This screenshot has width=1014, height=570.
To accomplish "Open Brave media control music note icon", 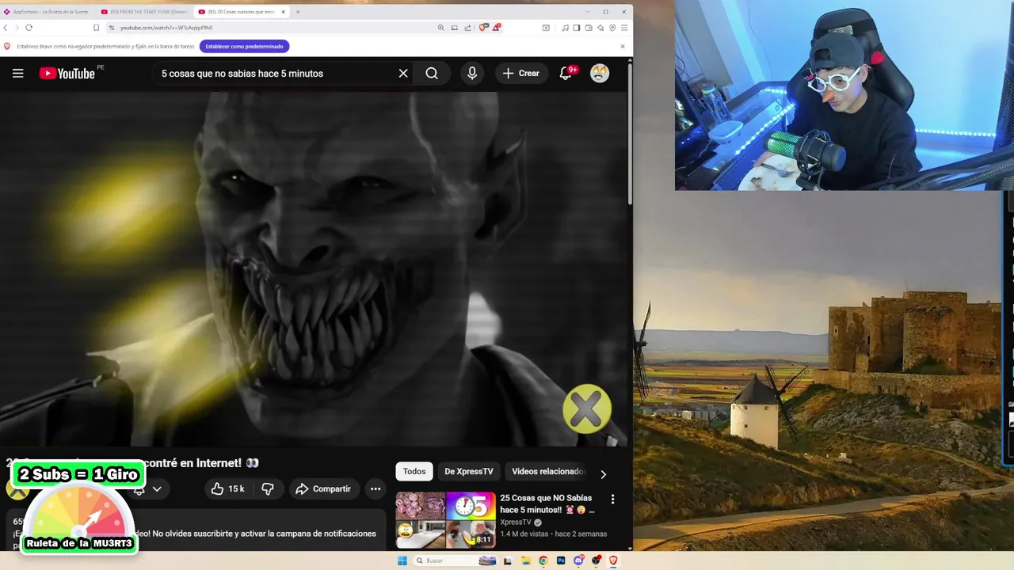I will click(565, 28).
